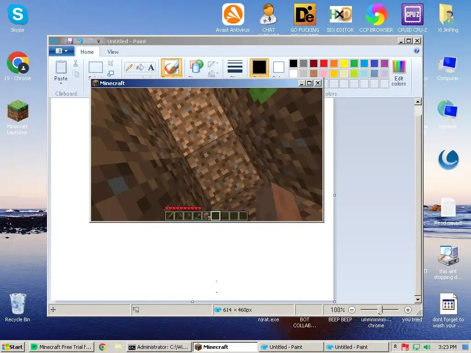
Task: Select the Fill with color bucket tool
Action: (x=140, y=67)
